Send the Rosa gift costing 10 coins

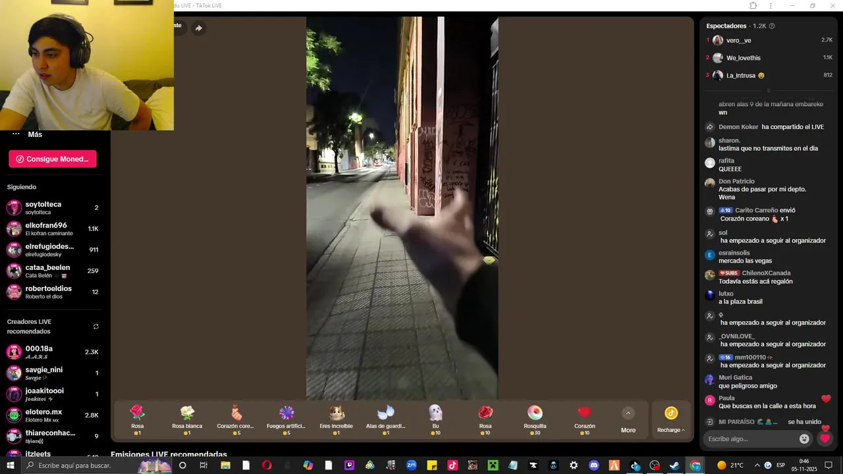click(x=485, y=420)
